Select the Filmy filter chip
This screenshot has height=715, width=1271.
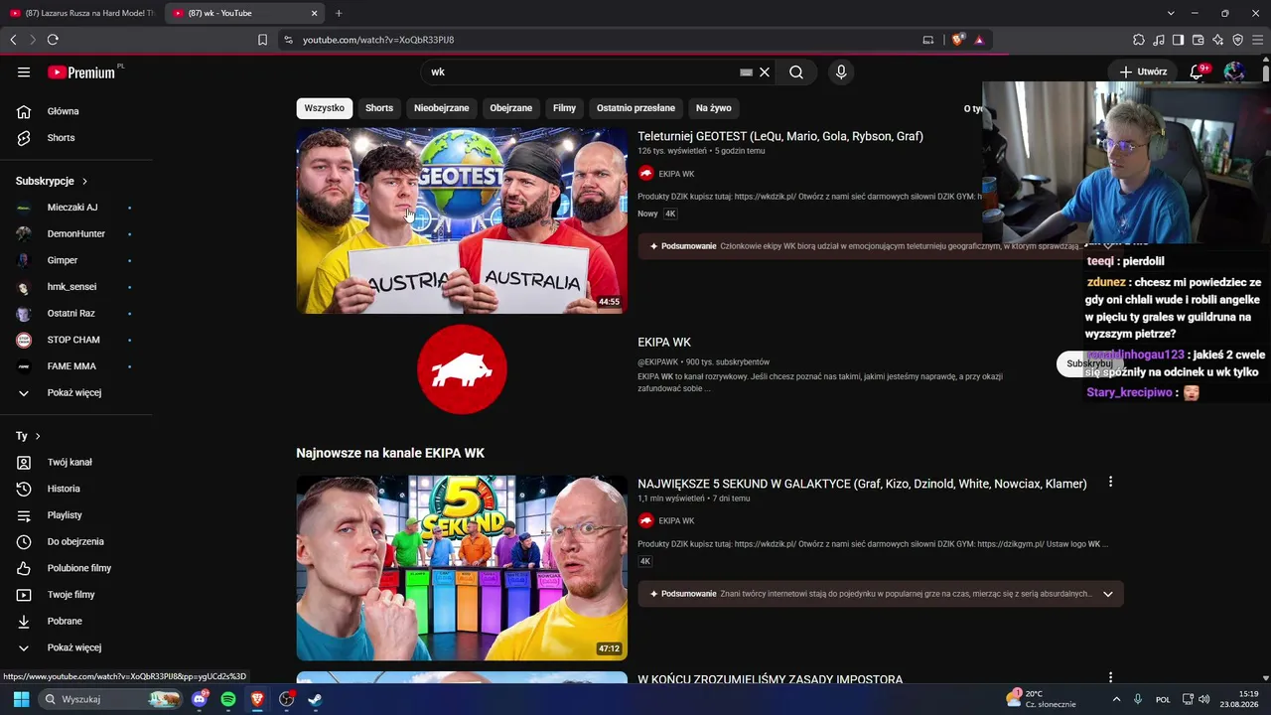pos(565,108)
